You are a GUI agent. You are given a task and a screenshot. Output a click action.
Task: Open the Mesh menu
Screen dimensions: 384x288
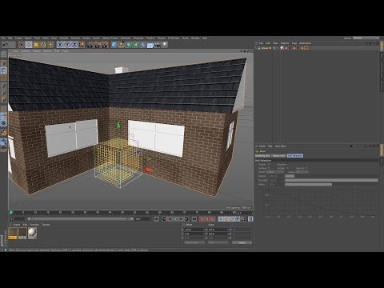click(46, 38)
